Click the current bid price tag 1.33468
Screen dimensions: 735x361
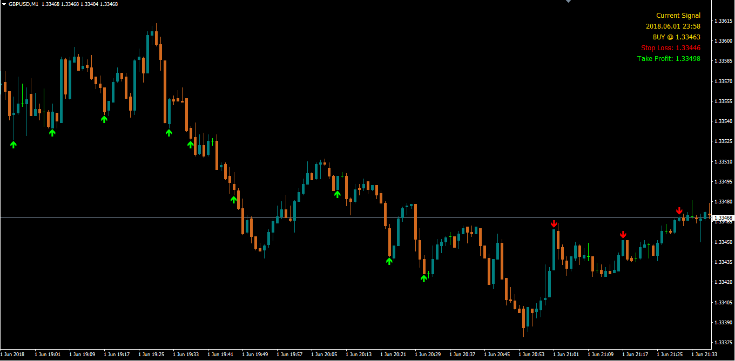(x=723, y=218)
